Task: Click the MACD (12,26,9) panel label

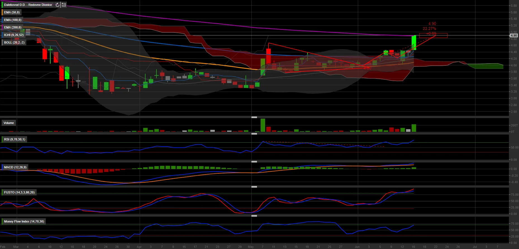Action: (x=15, y=167)
